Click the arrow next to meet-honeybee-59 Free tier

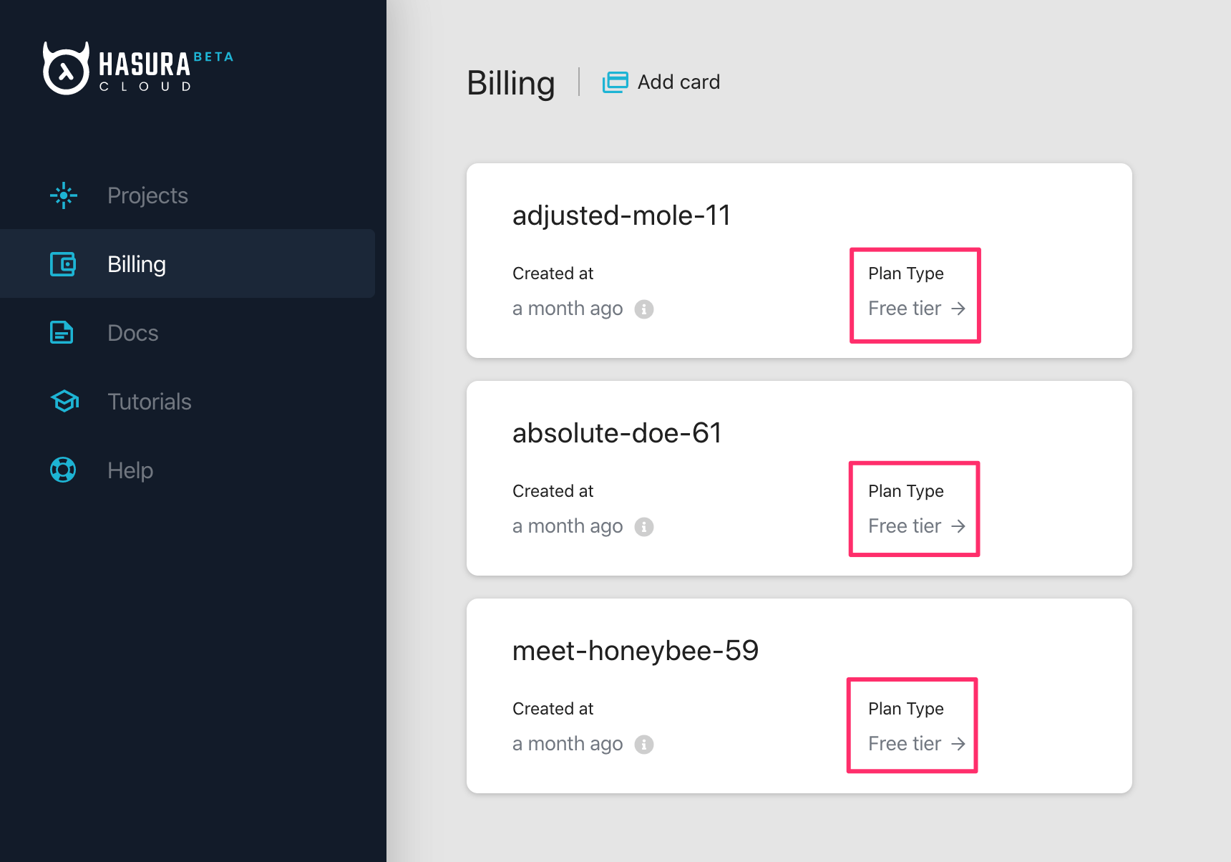(958, 744)
